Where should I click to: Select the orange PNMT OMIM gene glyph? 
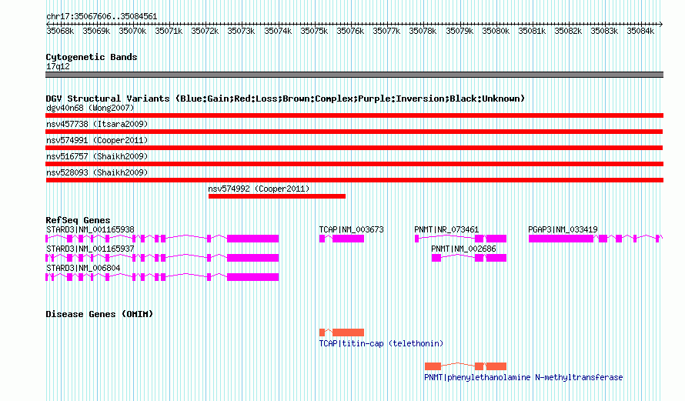[466, 366]
